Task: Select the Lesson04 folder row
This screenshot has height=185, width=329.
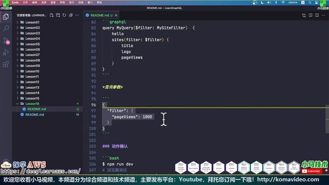Action: click(47, 39)
